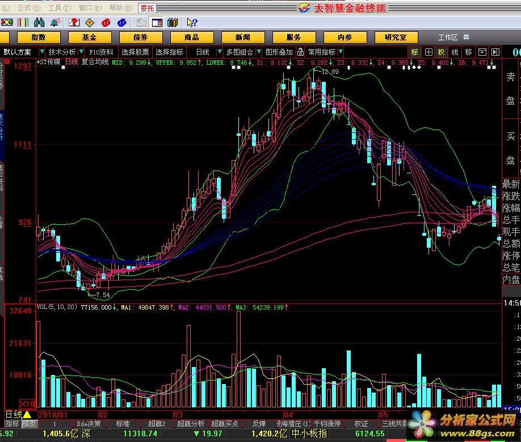Open the books library icon
The width and height of the screenshot is (521, 442).
pyautogui.click(x=173, y=22)
